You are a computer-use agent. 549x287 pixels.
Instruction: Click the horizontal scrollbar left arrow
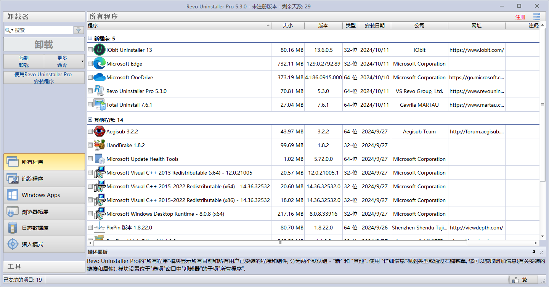click(90, 242)
